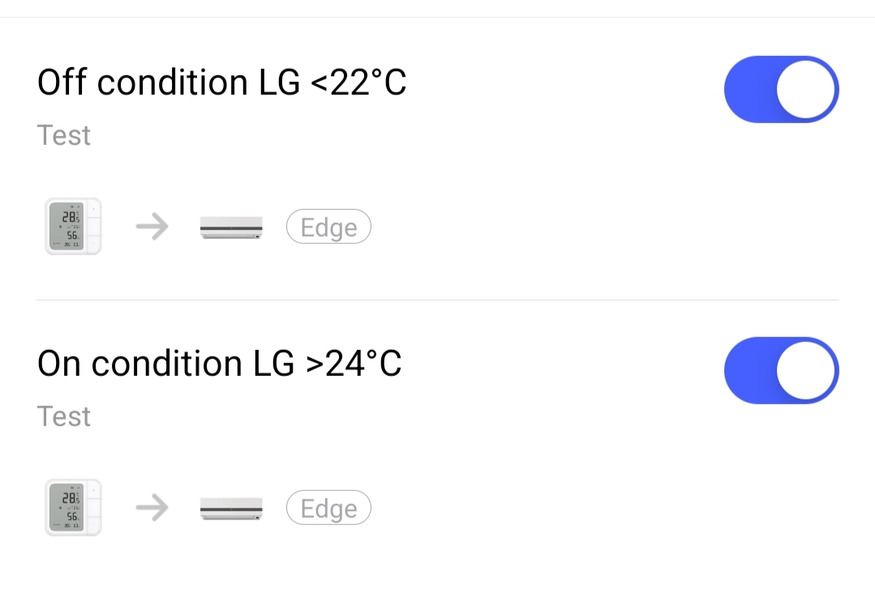The height and width of the screenshot is (606, 875).
Task: Disable the On condition LG >24°C toggle
Action: 781,370
